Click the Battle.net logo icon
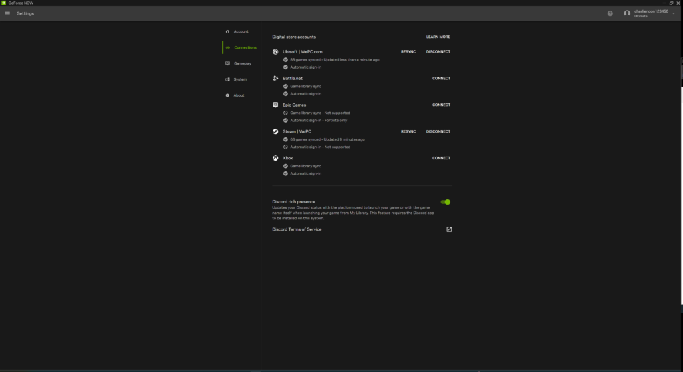The height and width of the screenshot is (372, 683). pyautogui.click(x=276, y=79)
